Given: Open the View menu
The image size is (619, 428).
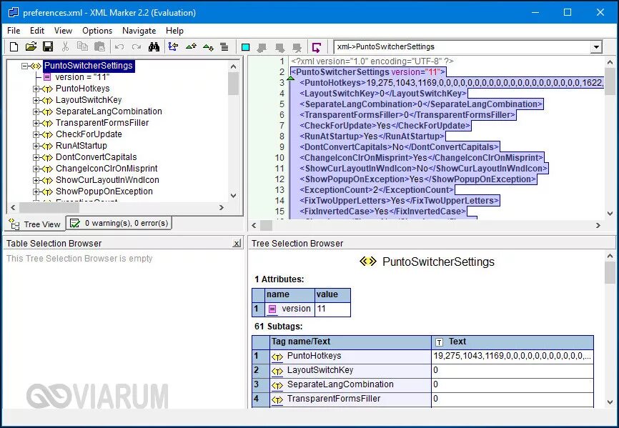Looking at the screenshot, I should tap(63, 31).
